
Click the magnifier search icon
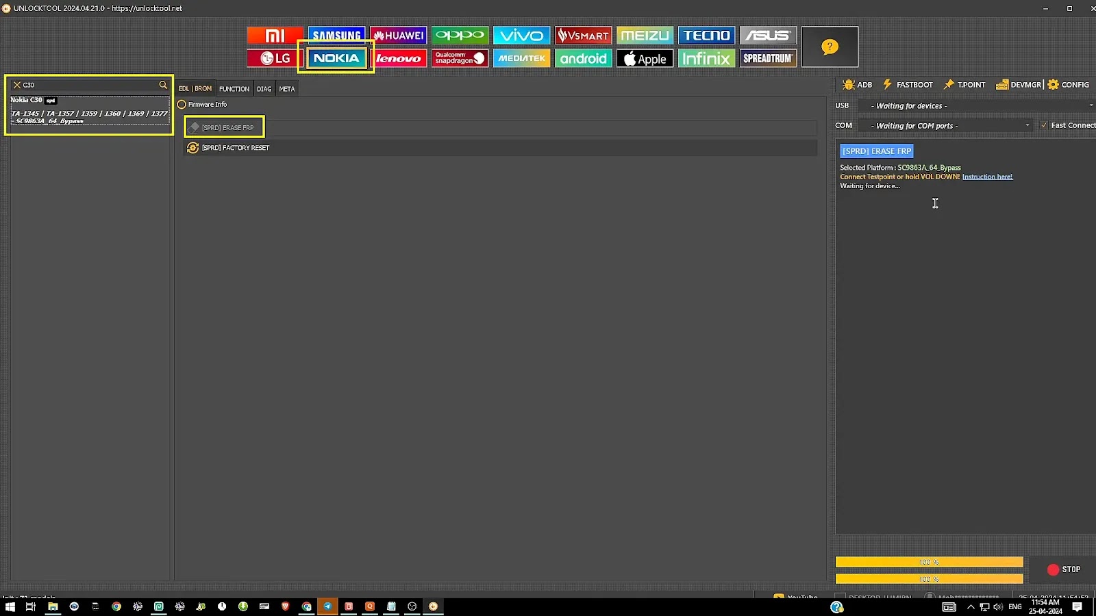tap(163, 85)
